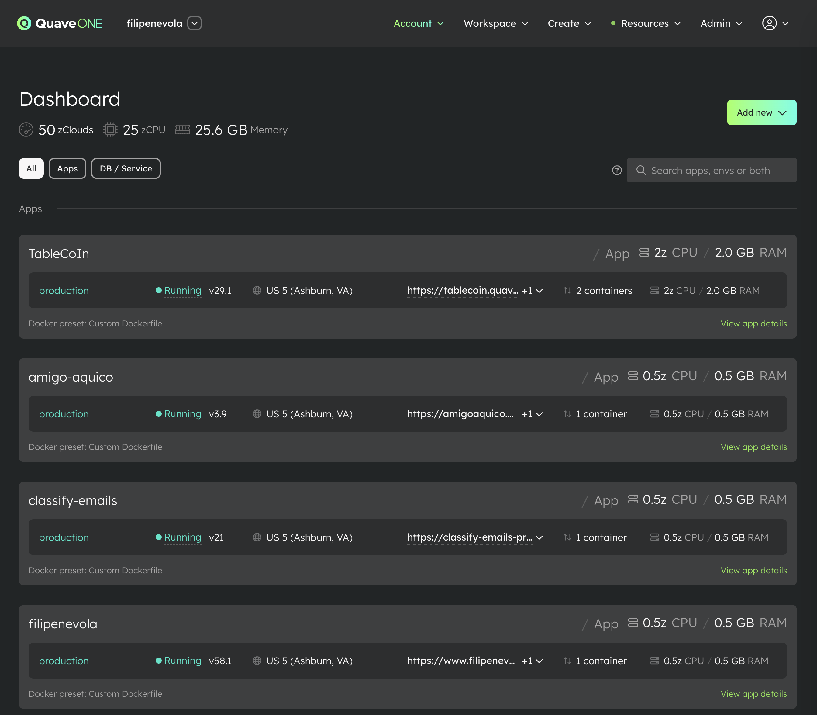Click scaling arrows icon in classify-emails row
The image size is (817, 715).
coord(567,537)
